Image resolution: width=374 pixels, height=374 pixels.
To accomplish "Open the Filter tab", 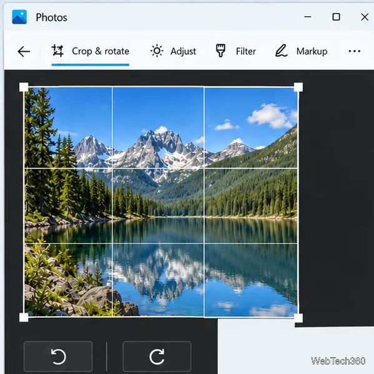I will point(235,51).
